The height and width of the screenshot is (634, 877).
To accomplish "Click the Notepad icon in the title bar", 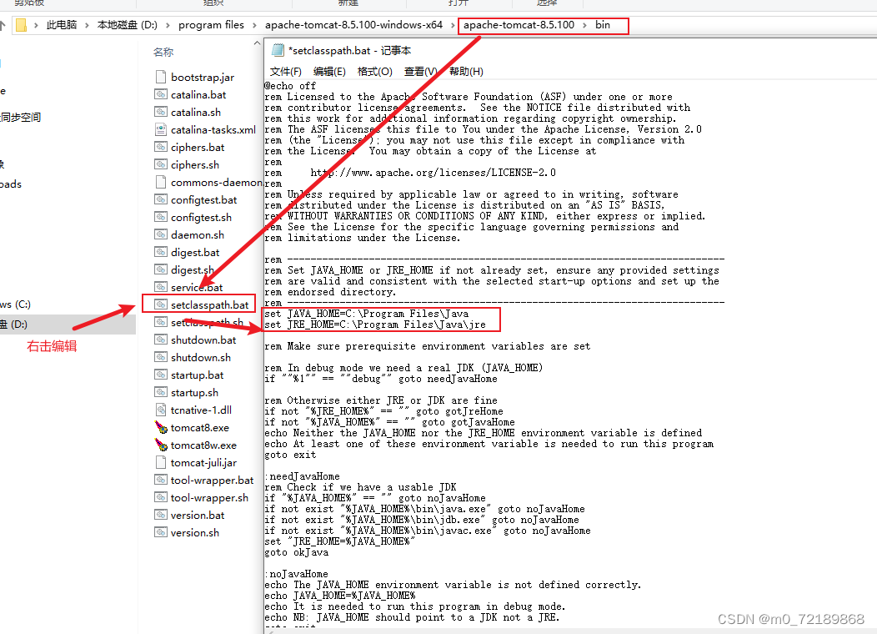I will point(278,50).
